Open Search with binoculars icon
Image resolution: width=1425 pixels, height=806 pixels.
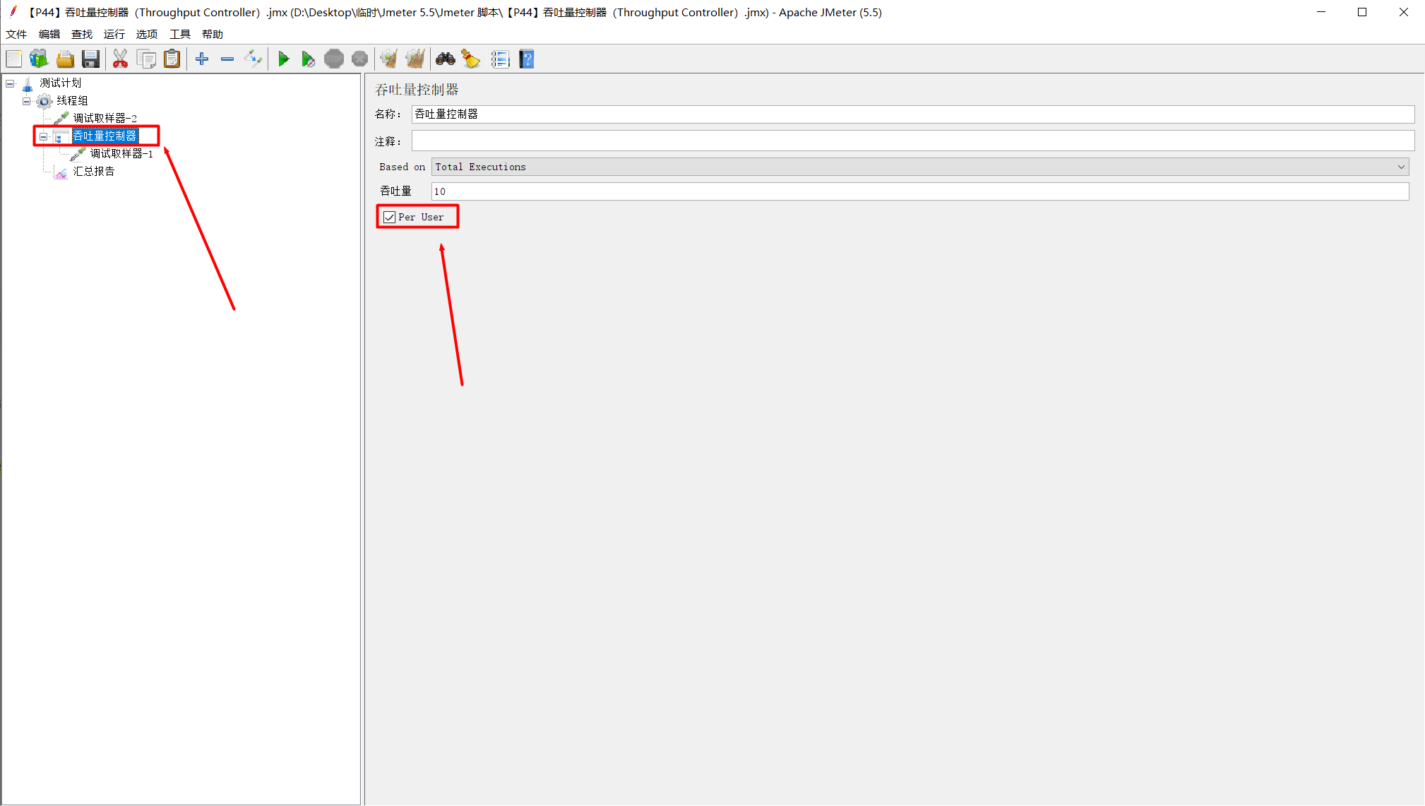click(x=446, y=59)
